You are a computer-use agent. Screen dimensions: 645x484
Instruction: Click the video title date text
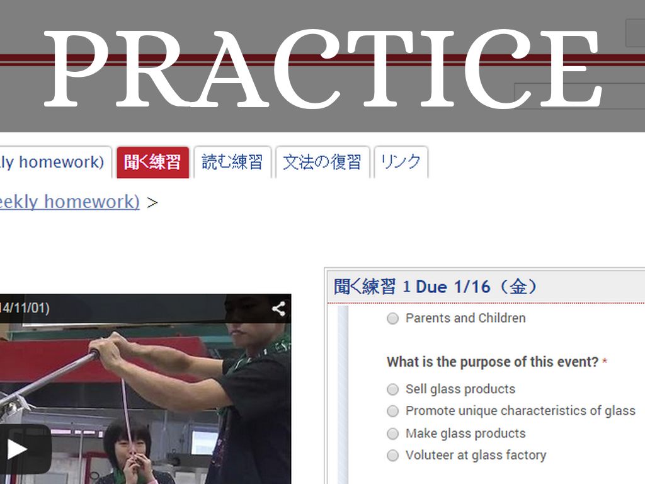point(25,308)
